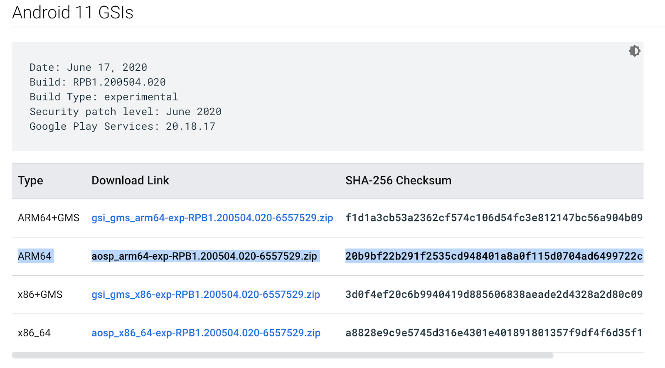Click the Build: RPB1.200504.020 line
Image resolution: width=665 pixels, height=368 pixels.
pyautogui.click(x=98, y=82)
